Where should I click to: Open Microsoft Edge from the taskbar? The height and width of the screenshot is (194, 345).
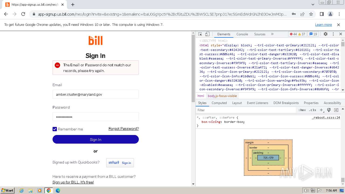[x=58, y=190]
